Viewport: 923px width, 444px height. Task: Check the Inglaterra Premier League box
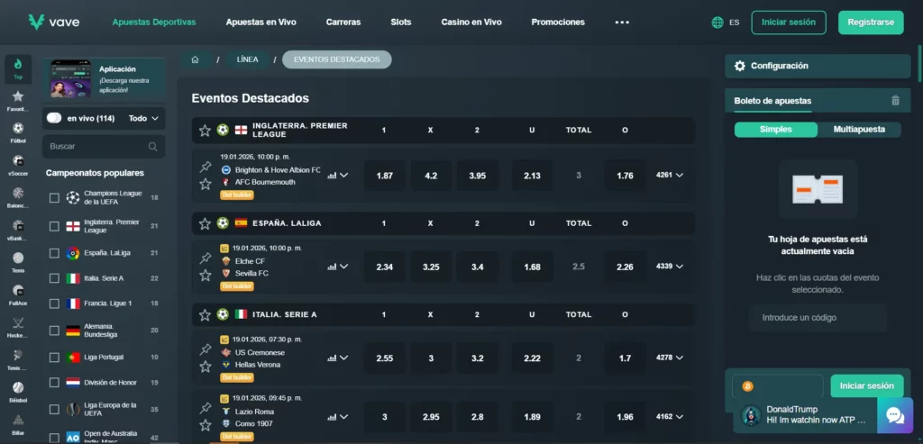coord(54,226)
